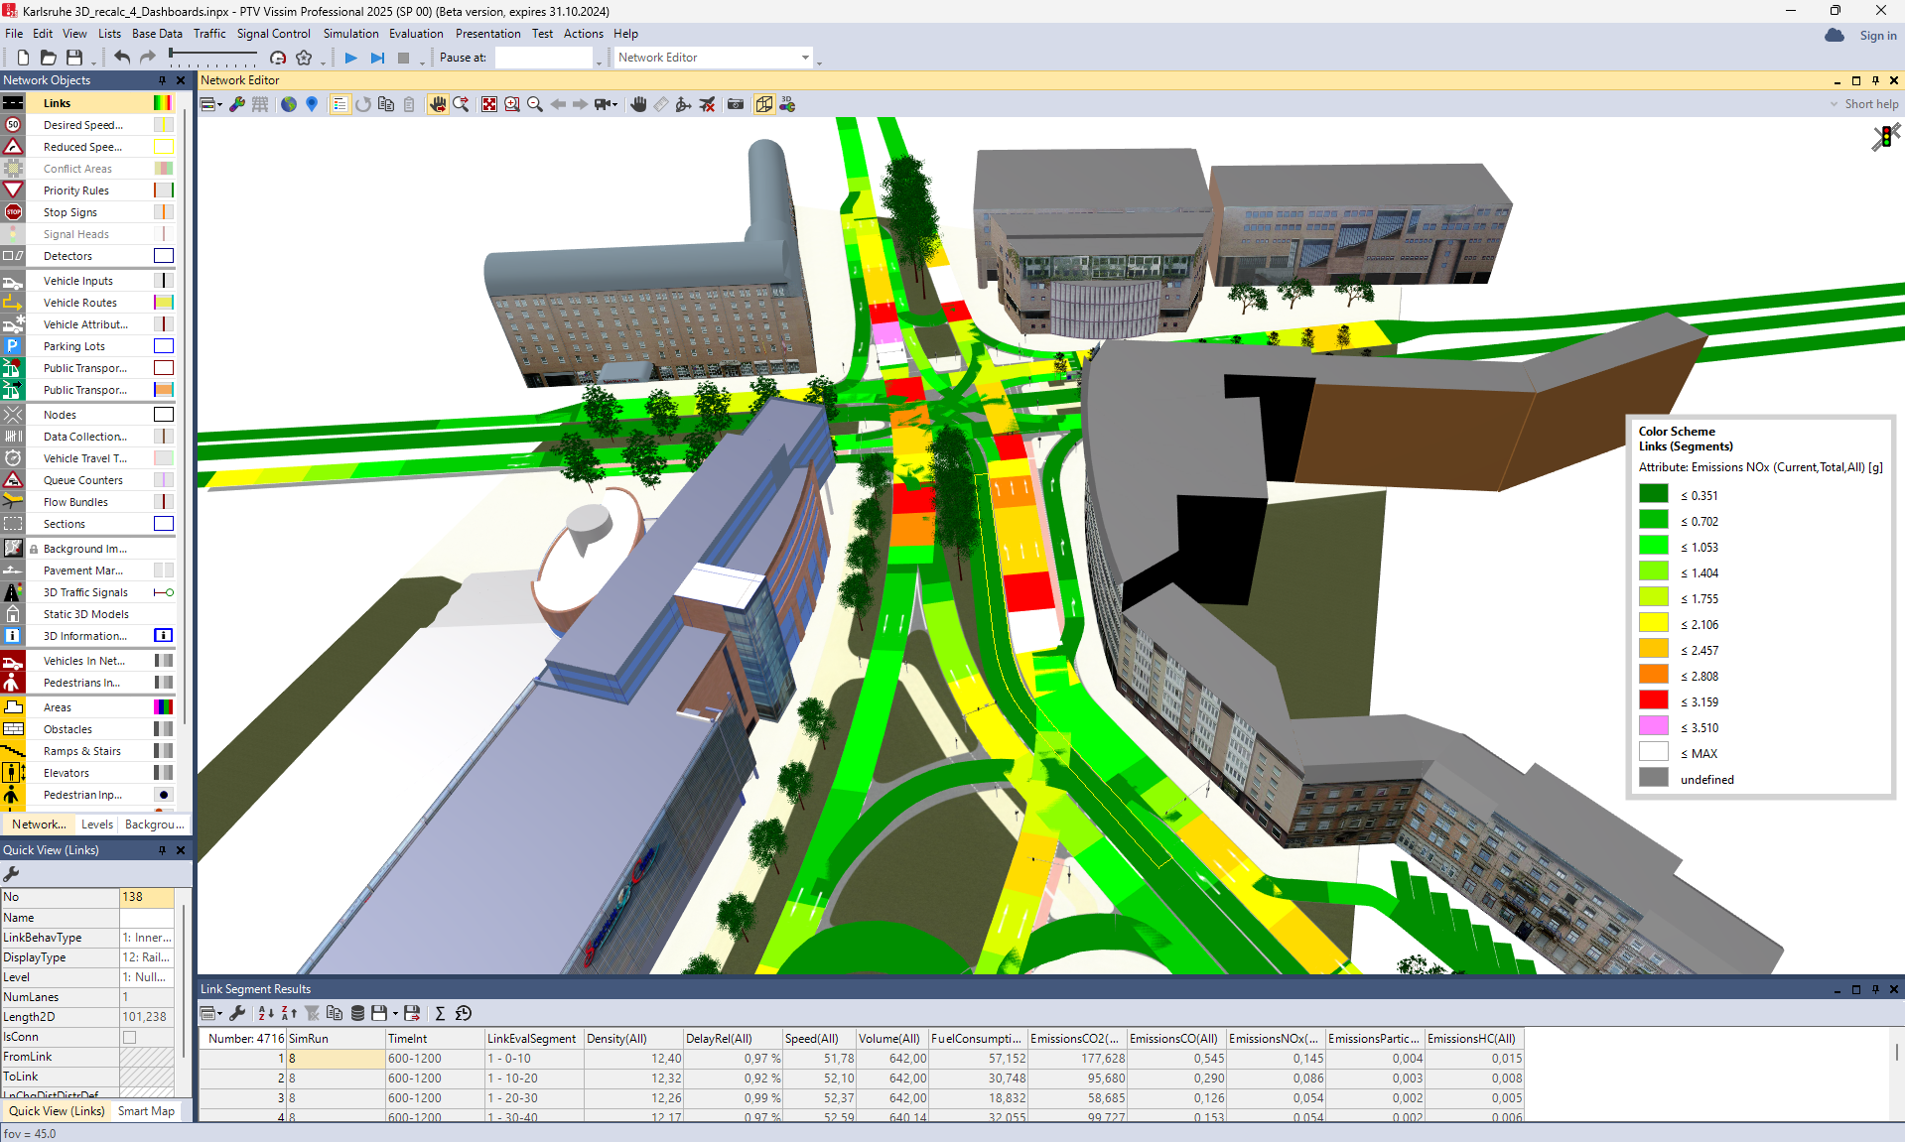Toggle the IsConn checkbox in Quick View
This screenshot has height=1142, width=1905.
[x=129, y=1037]
